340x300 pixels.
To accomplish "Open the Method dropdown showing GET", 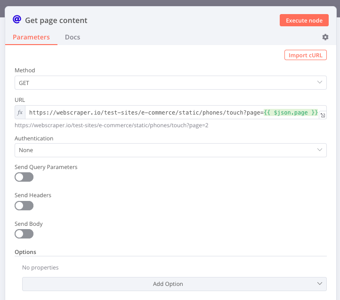I will pos(170,83).
